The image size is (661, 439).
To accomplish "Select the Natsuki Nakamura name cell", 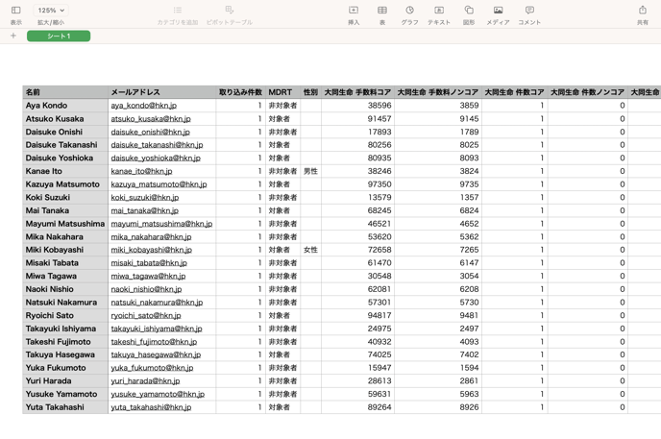I will (x=65, y=302).
